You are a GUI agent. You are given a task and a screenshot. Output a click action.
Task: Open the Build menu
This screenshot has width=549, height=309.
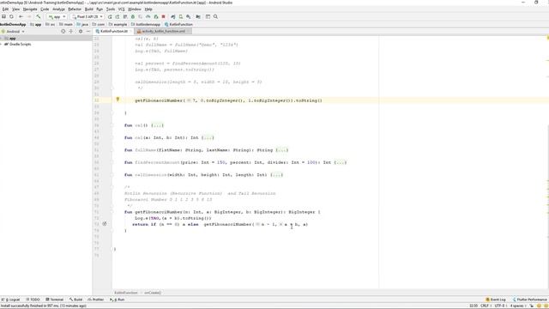point(89,9)
